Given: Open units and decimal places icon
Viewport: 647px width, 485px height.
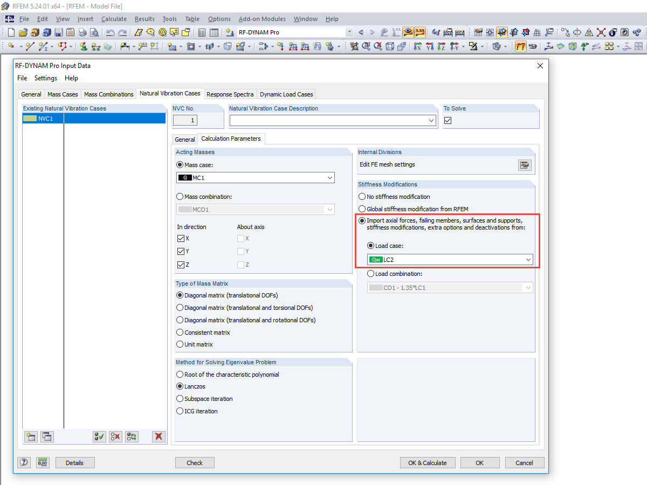Looking at the screenshot, I should point(43,462).
